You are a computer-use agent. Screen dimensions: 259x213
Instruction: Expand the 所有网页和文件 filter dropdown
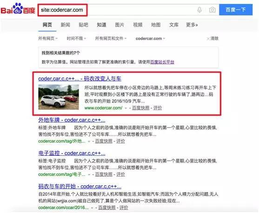click(x=111, y=39)
